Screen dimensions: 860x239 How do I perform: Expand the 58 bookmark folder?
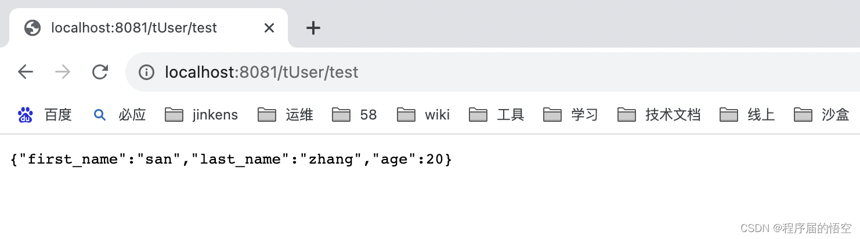pos(355,115)
